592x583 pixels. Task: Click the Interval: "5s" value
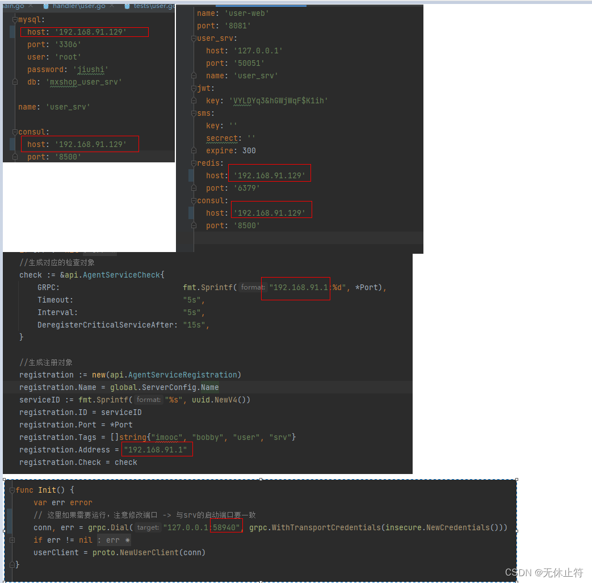[x=192, y=312]
